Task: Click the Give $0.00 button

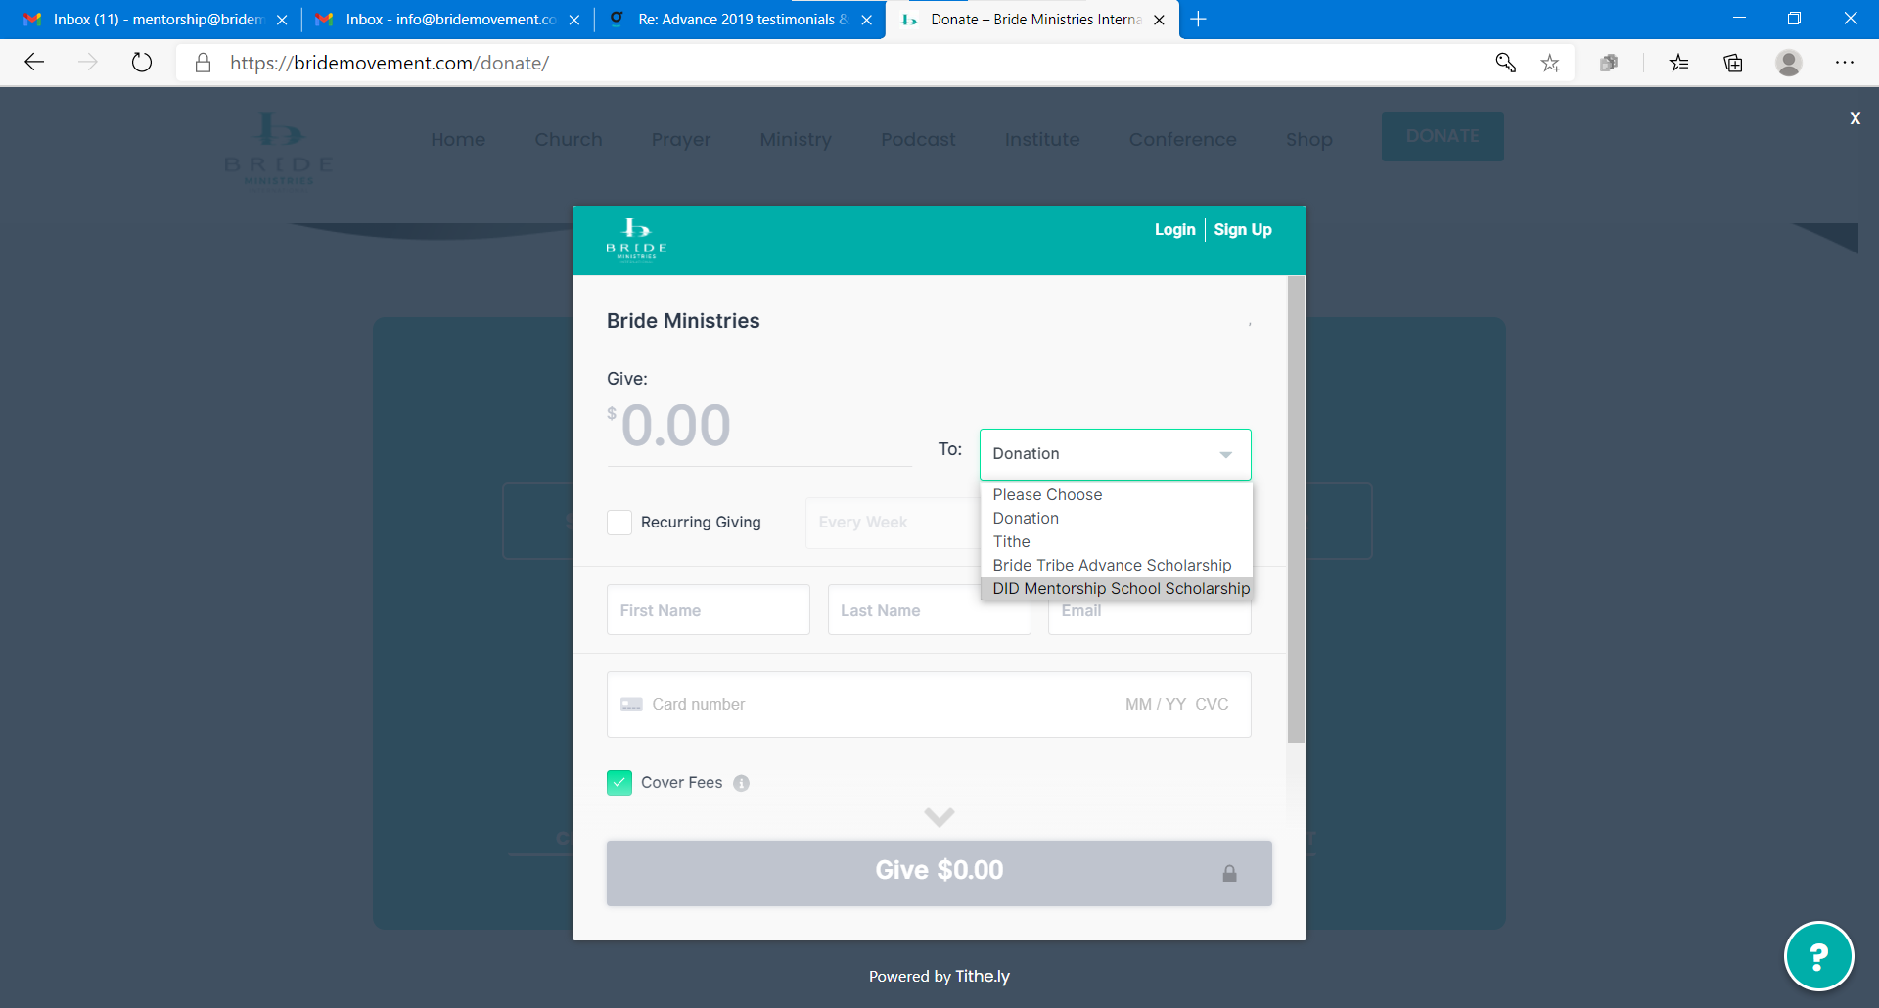Action: [939, 872]
